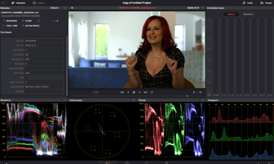Click the XDCAM MPEG2 codec value

[32, 26]
